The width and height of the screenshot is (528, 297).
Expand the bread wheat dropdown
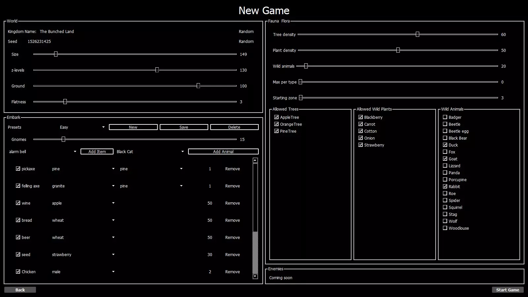83,220
